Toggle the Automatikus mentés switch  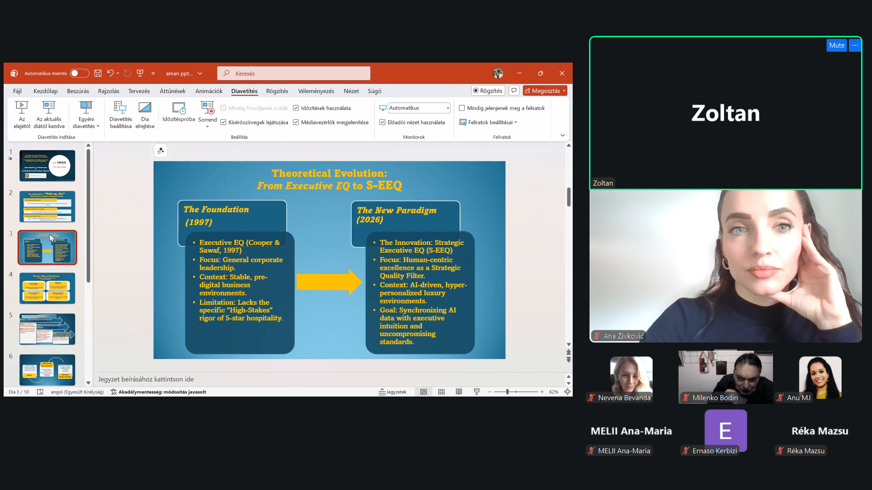(79, 73)
